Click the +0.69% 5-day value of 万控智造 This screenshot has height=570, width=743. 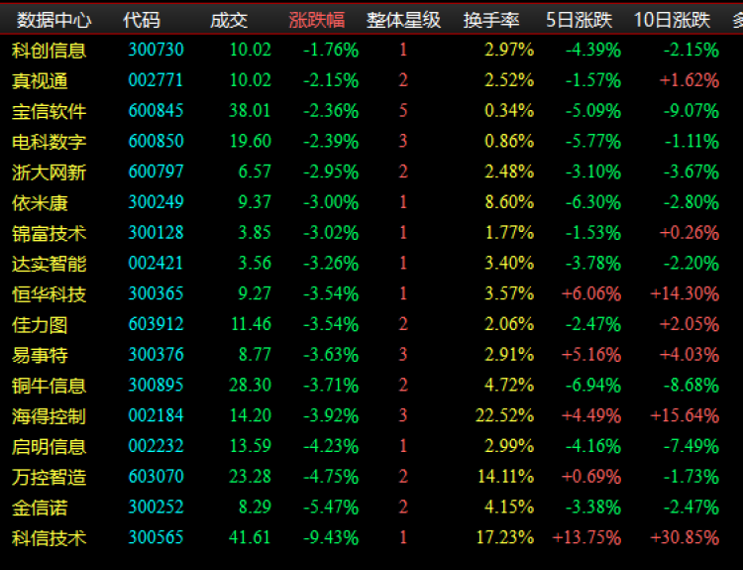pos(591,476)
